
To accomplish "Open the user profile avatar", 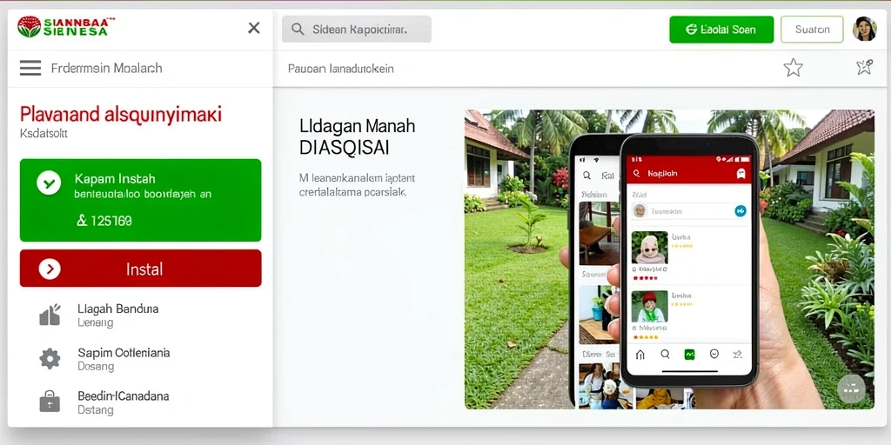I will tap(864, 29).
